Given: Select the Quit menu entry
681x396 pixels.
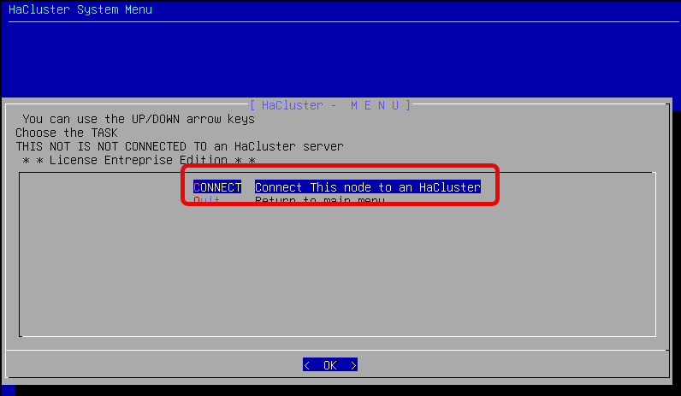Looking at the screenshot, I should click(207, 201).
